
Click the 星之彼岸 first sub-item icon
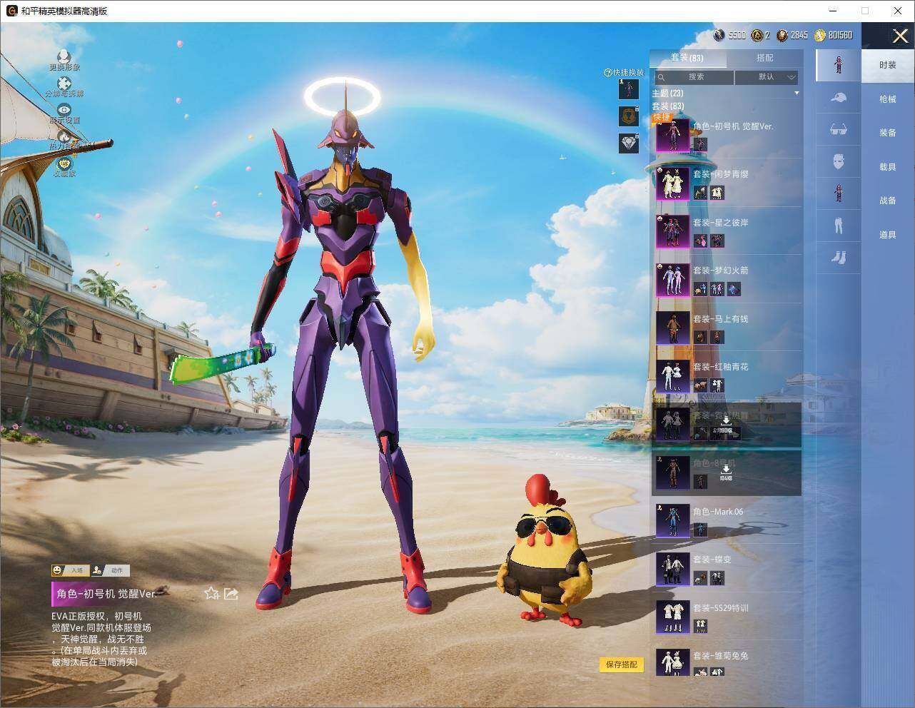coord(700,241)
